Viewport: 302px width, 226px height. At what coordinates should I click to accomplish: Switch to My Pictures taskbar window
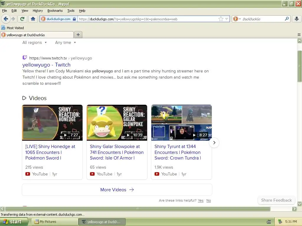point(55,222)
